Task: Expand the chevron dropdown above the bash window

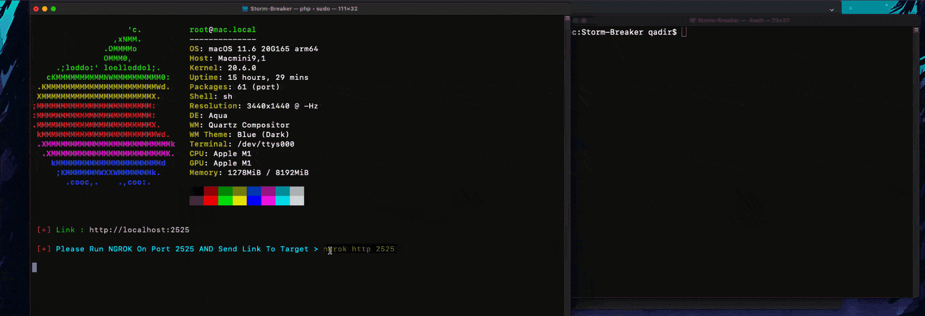Action: 832,10
